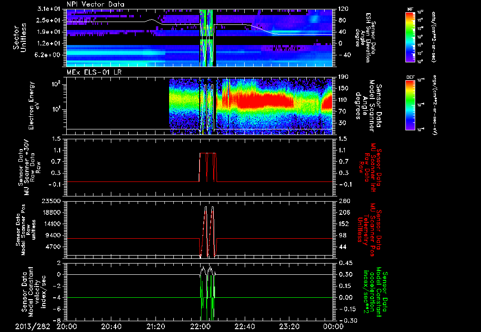Click the 10² electron energy tick label
This screenshot has width=481, height=332.
[55, 84]
